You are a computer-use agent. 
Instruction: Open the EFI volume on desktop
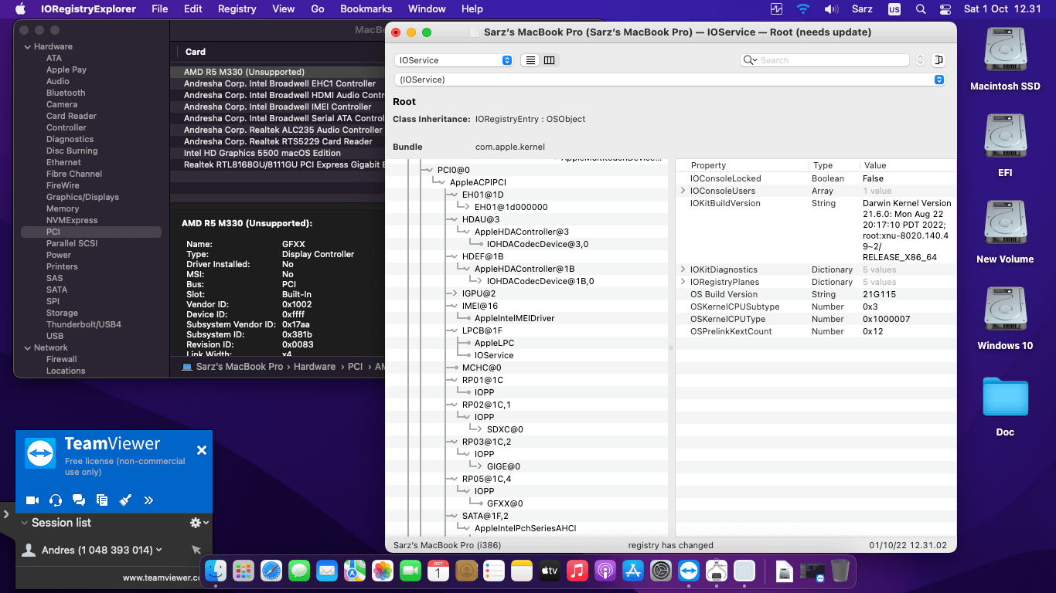(x=1005, y=146)
